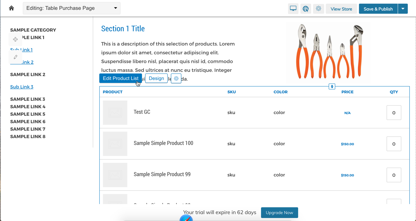Select Sample Link 2 in sidebar
416x221 pixels.
[28, 74]
